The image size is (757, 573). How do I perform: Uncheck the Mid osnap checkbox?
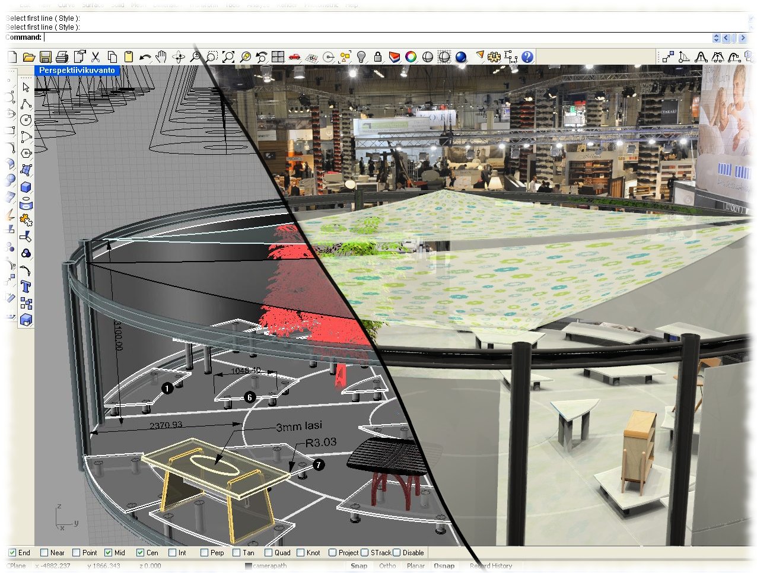[x=108, y=552]
